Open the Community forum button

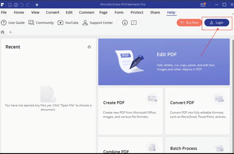[41, 23]
